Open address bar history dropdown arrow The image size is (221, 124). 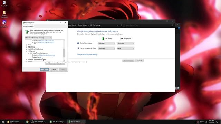pyautogui.click(x=117, y=25)
